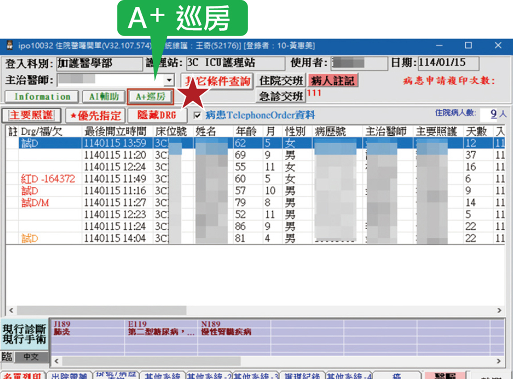Expand the 主治醫師 dropdown
The height and width of the screenshot is (379, 513).
click(169, 81)
